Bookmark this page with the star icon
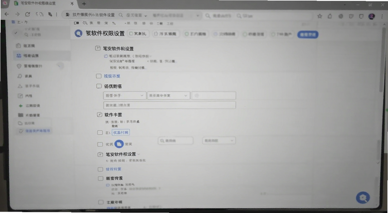Screen dimensions: 388x213 coord(320,16)
